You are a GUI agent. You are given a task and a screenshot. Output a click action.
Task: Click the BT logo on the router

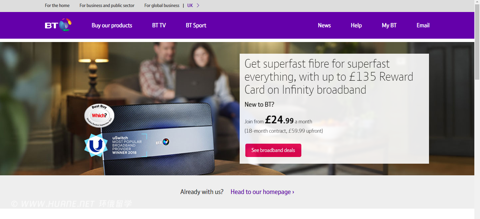coord(163,142)
